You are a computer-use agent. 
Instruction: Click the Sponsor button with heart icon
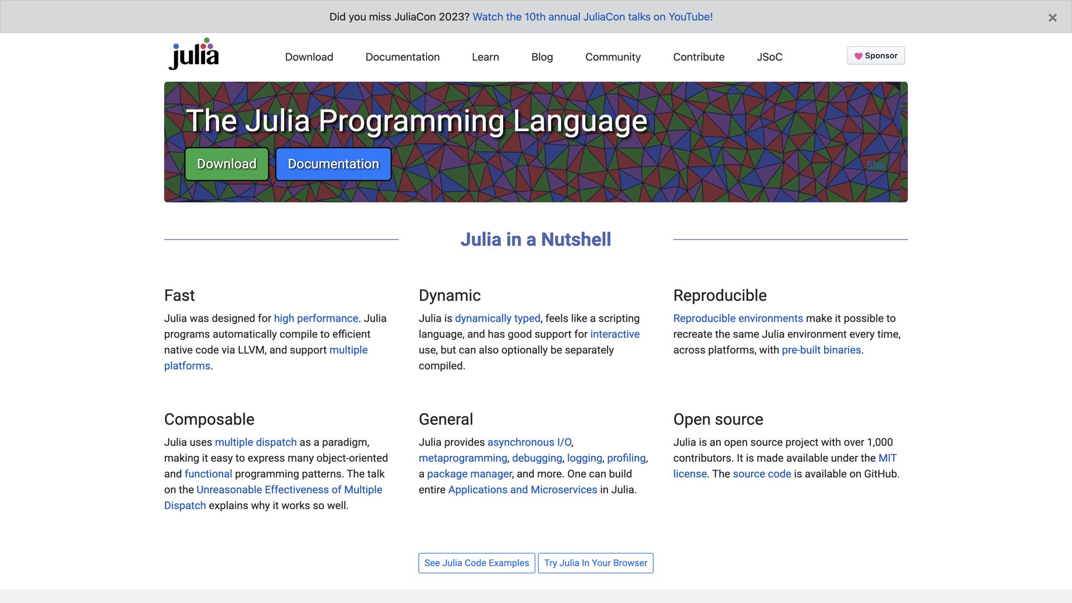(x=875, y=55)
